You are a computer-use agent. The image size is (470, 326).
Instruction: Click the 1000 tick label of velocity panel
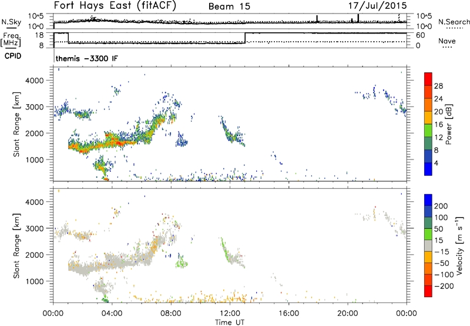pyautogui.click(x=35, y=281)
